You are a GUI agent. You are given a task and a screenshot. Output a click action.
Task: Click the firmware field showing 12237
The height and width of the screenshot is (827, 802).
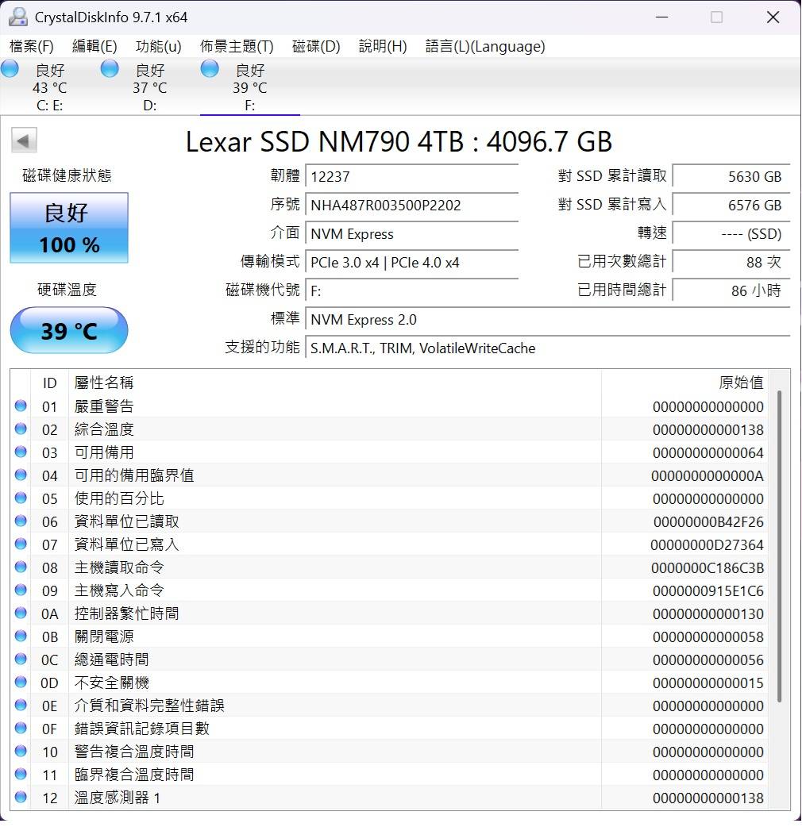click(x=412, y=177)
